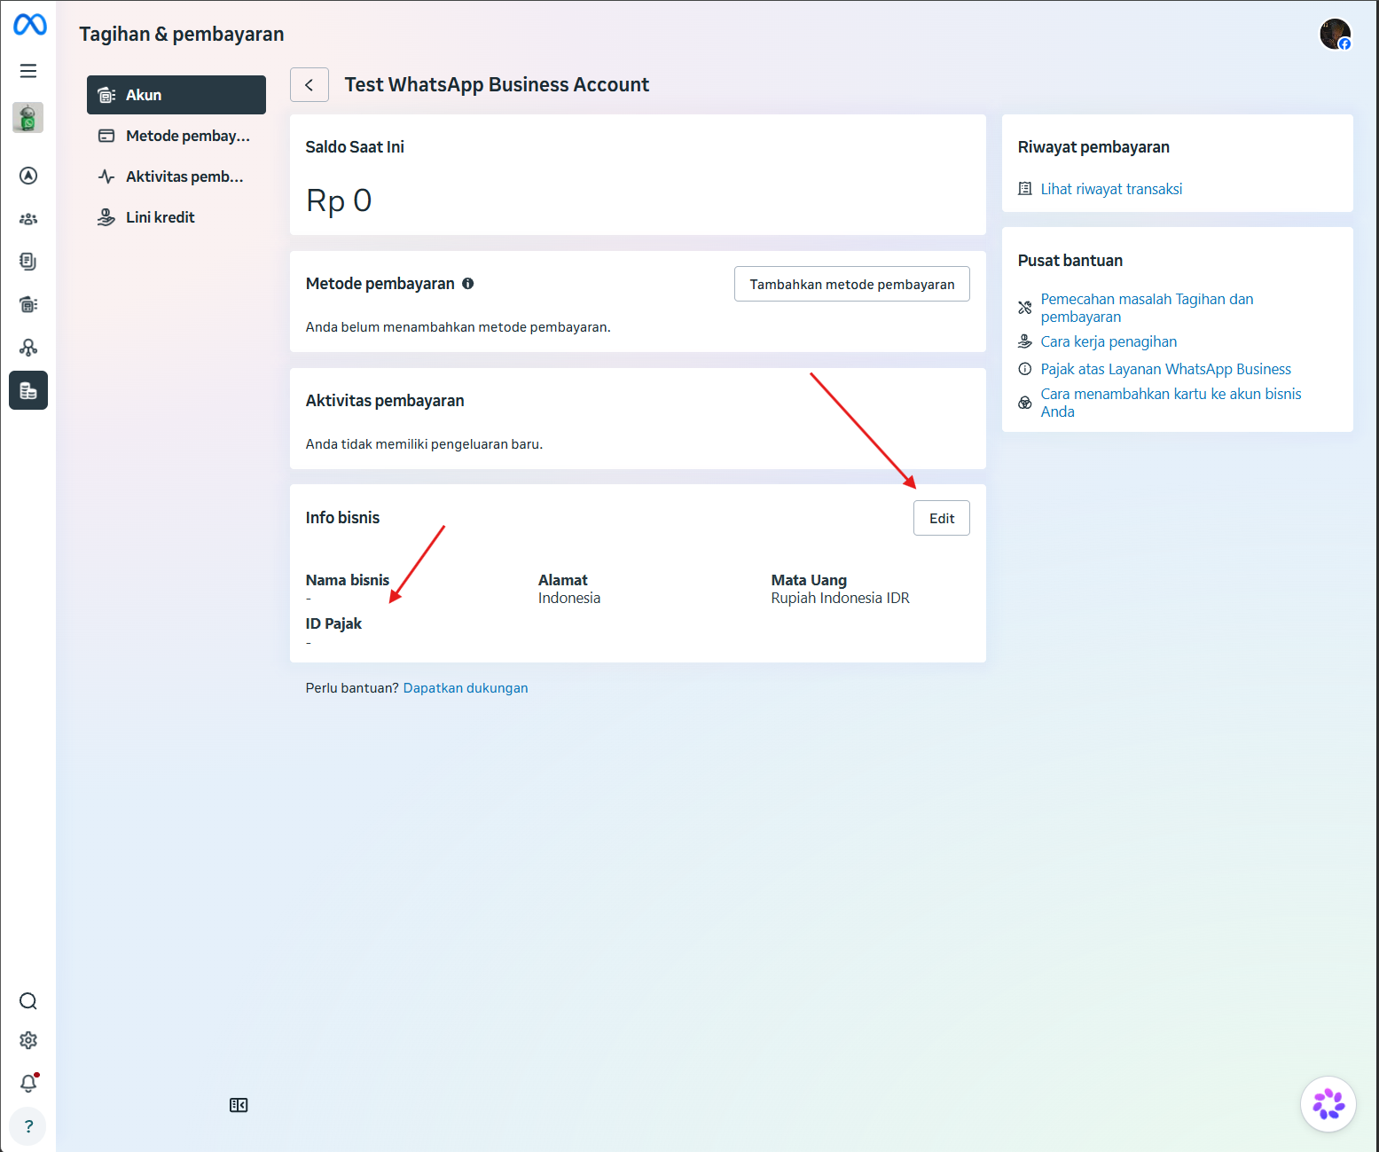
Task: Open Lini kredit menu item
Action: [176, 217]
